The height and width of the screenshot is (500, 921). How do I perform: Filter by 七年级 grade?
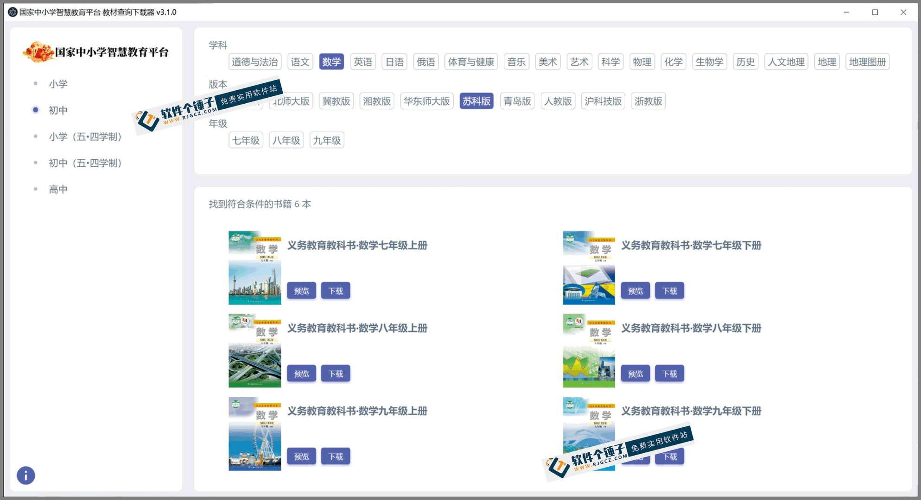246,140
